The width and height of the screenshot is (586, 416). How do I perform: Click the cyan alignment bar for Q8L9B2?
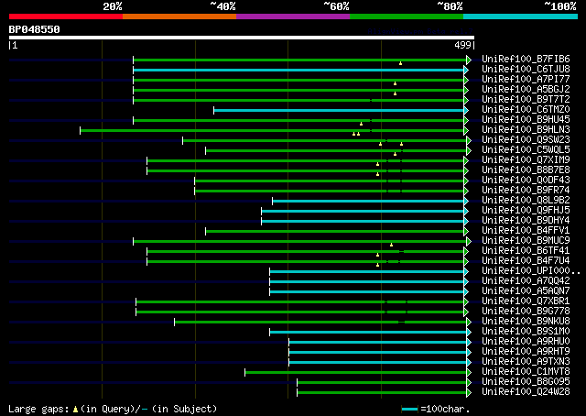pos(368,202)
